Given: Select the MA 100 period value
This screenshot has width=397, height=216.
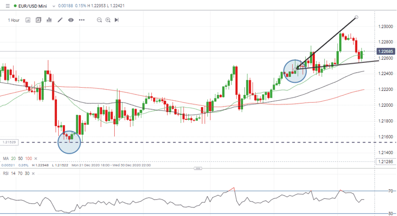Looking at the screenshot, I should (29, 159).
